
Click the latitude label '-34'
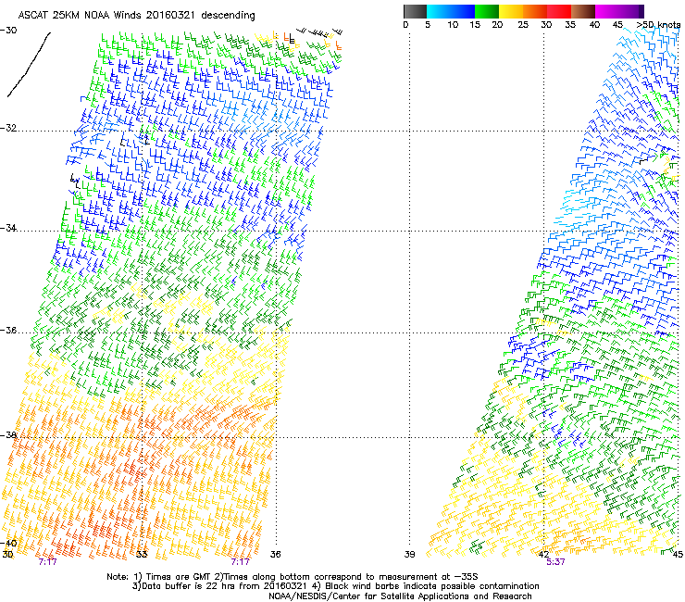(8, 228)
